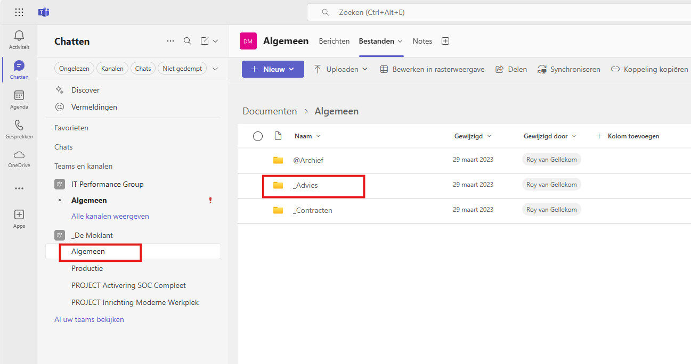Toggle the Niet gedempt filter chip
The height and width of the screenshot is (364, 691).
(182, 69)
